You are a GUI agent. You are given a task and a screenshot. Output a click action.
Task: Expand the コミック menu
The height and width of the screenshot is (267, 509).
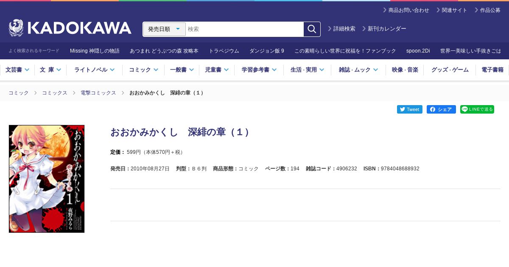coord(143,70)
